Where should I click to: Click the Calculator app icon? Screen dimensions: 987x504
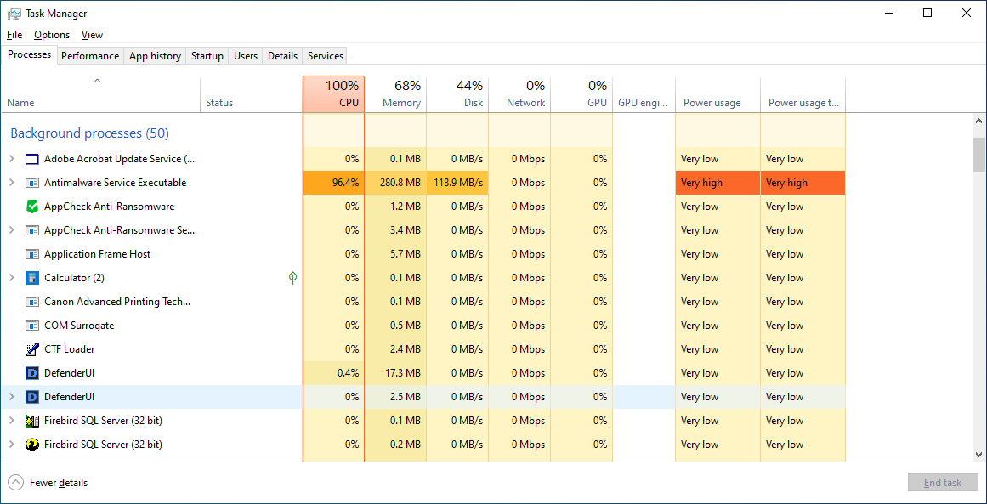tap(32, 278)
